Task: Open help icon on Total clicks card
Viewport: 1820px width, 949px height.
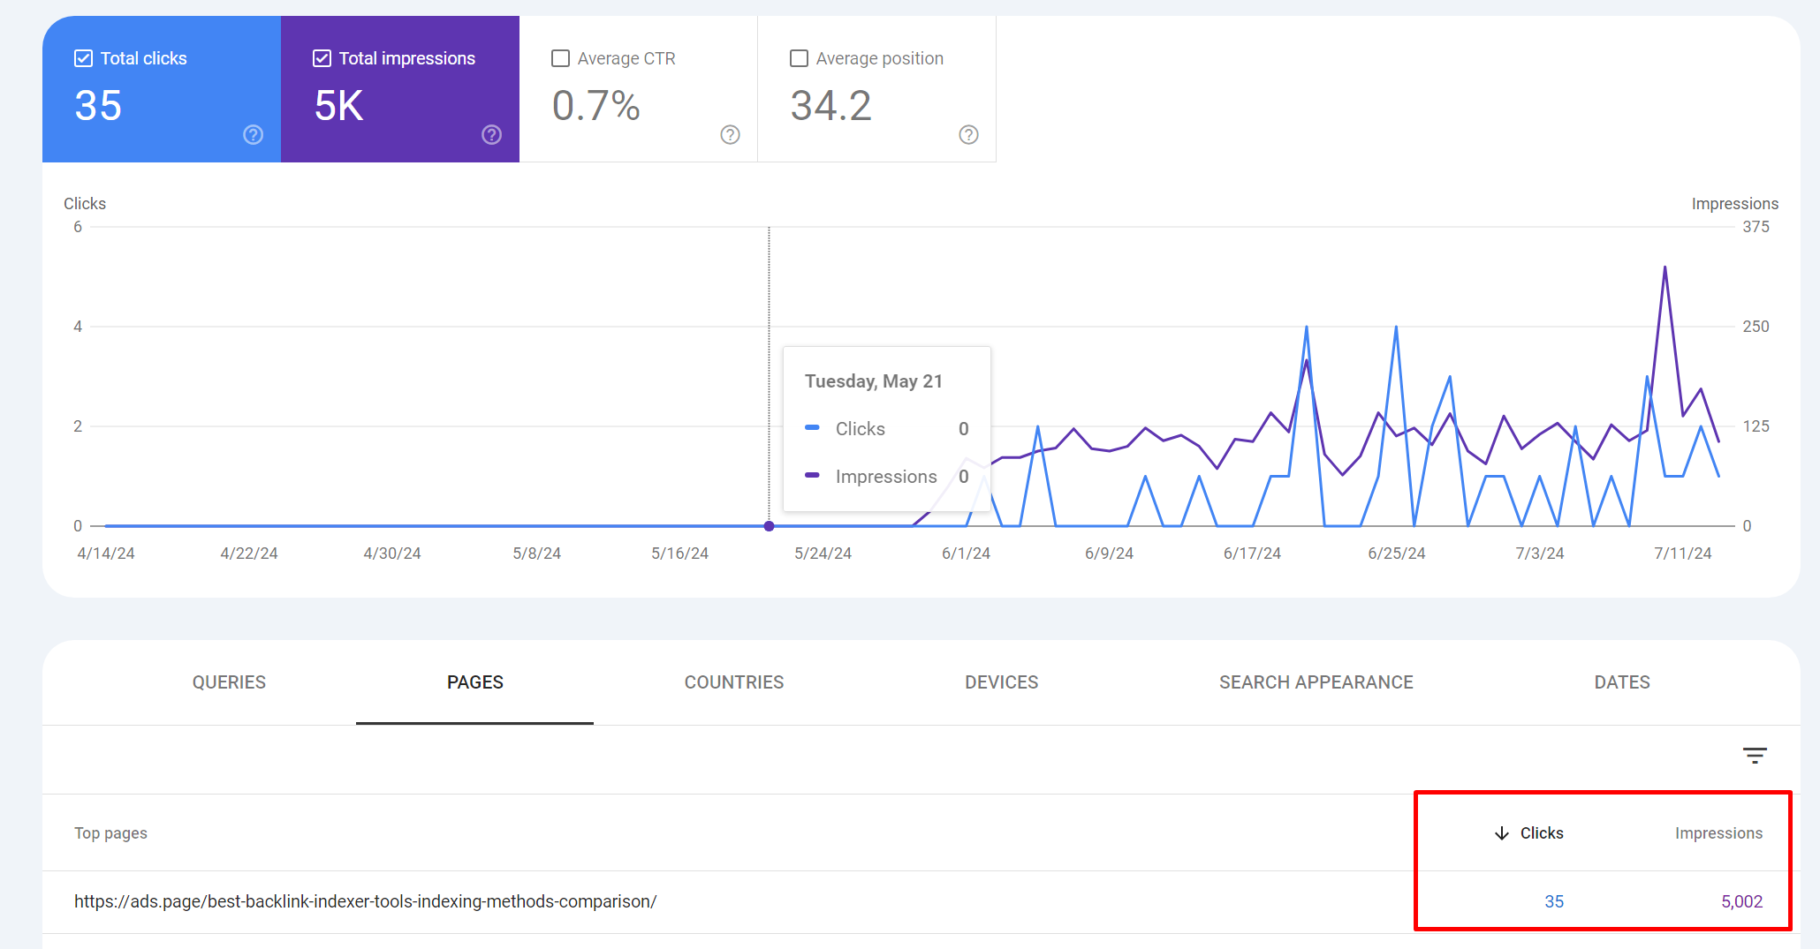Action: pos(254,135)
